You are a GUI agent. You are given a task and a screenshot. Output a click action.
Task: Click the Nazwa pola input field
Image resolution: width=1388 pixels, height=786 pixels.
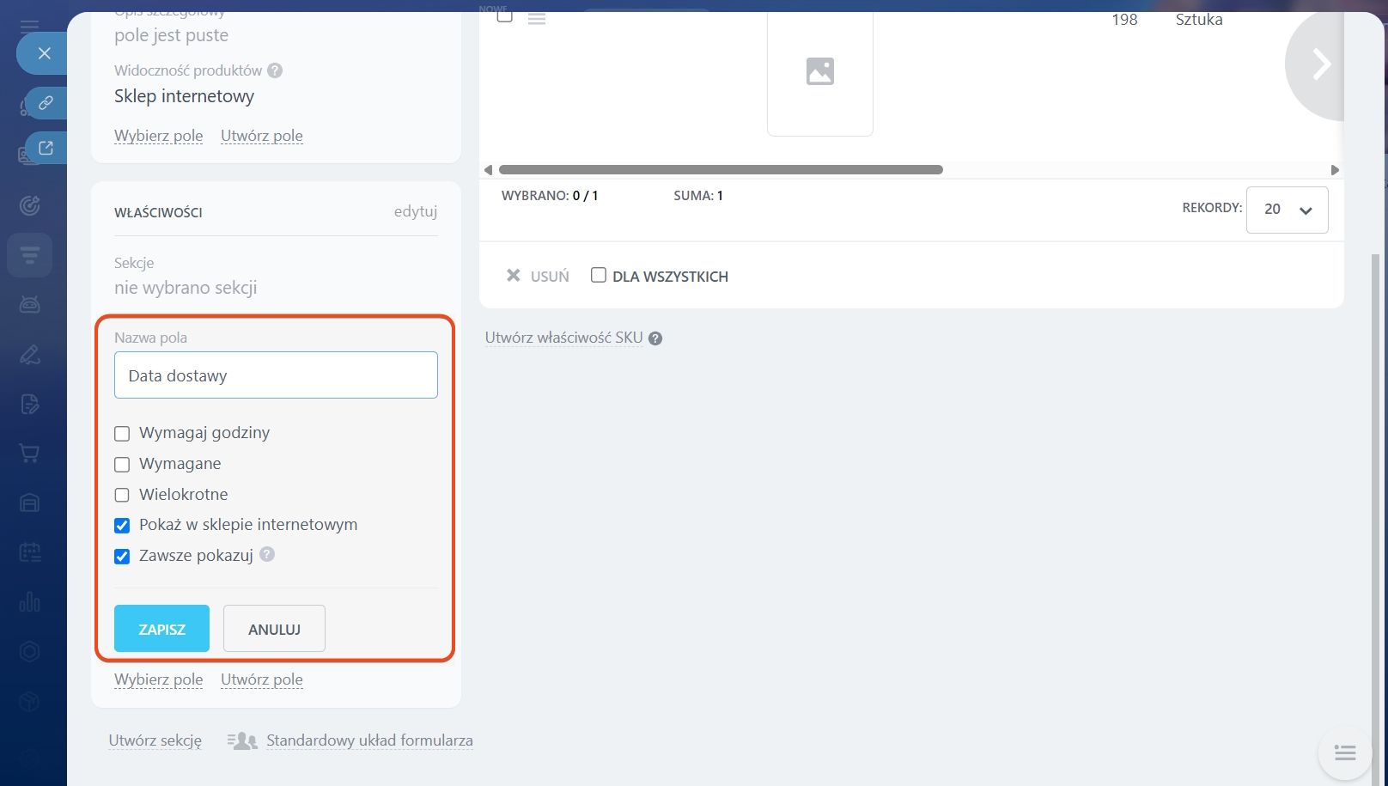pyautogui.click(x=276, y=375)
